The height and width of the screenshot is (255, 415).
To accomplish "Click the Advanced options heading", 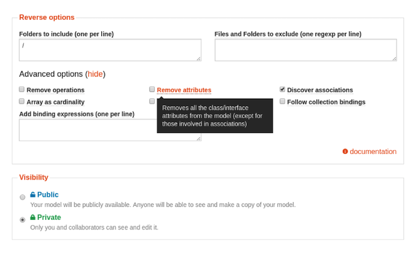I will pyautogui.click(x=62, y=74).
